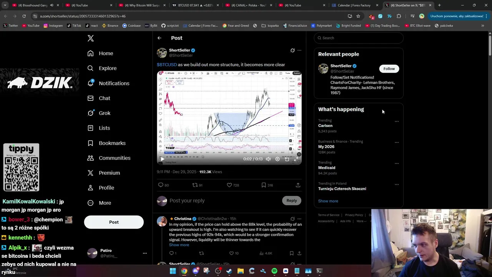Click the back arrow next to Post
This screenshot has height=277, width=492.
tap(160, 38)
